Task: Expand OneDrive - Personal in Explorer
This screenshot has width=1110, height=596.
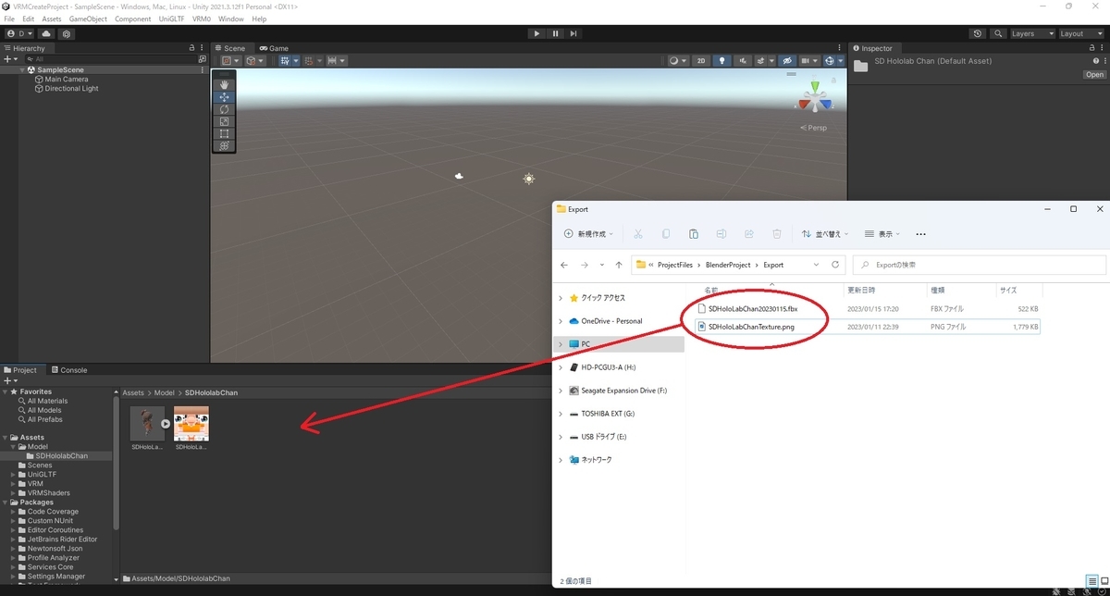Action: (561, 321)
